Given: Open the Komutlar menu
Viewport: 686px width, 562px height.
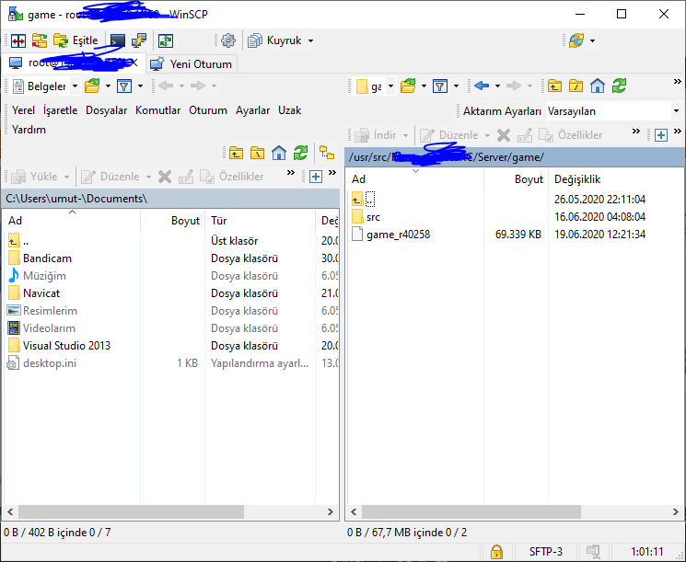Looking at the screenshot, I should 158,110.
